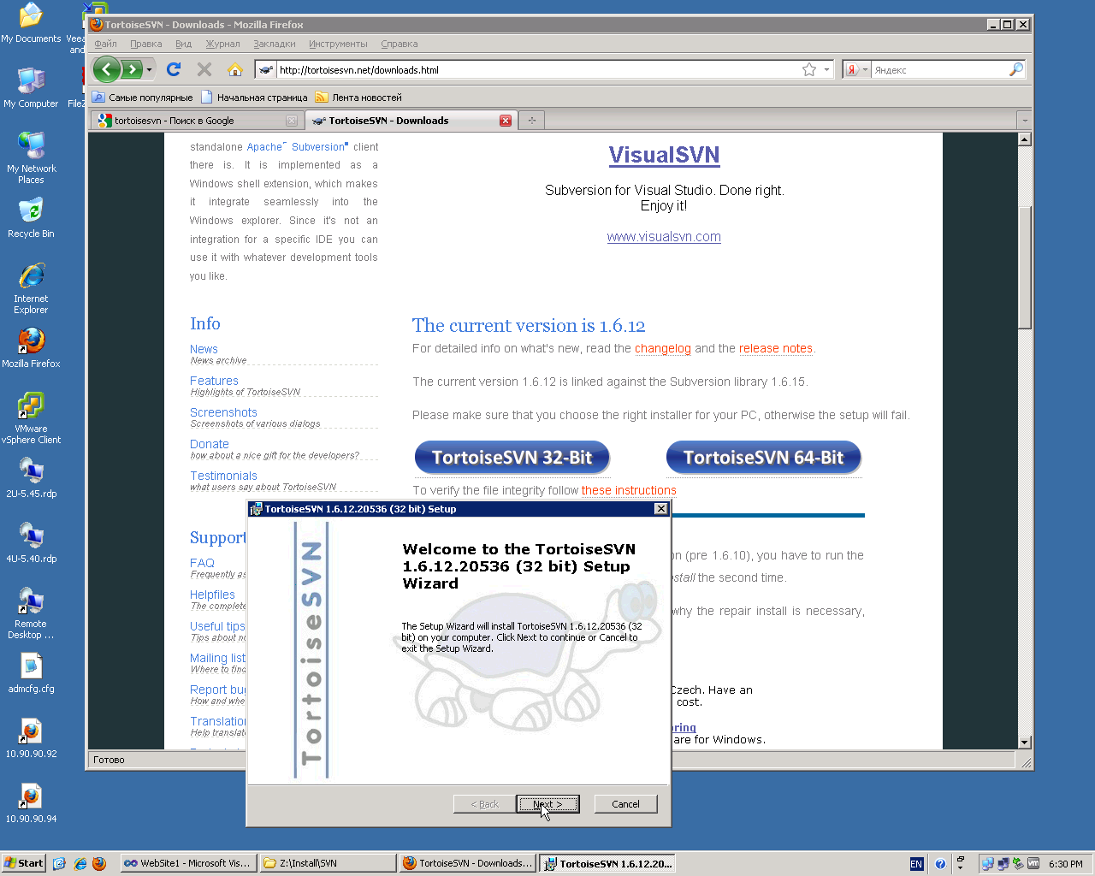Screen dimensions: 1095x876
Task: Switch to the tortoisesvn Google search tab
Action: (x=197, y=121)
